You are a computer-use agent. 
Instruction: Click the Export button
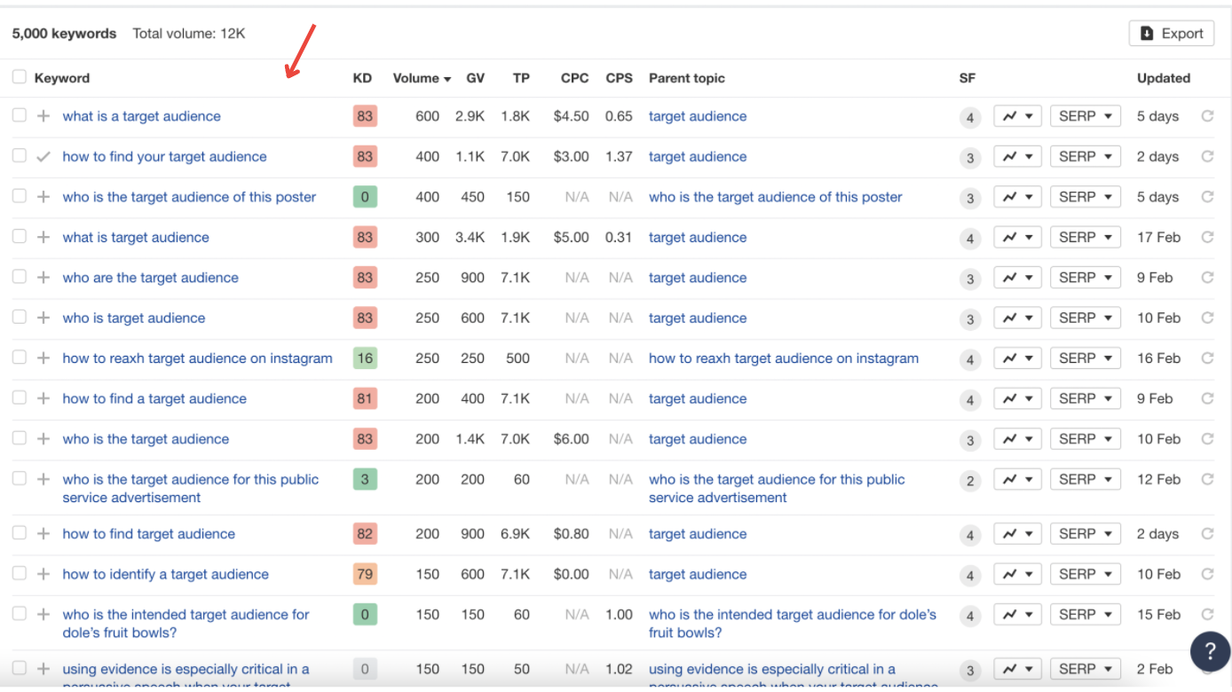(1172, 33)
